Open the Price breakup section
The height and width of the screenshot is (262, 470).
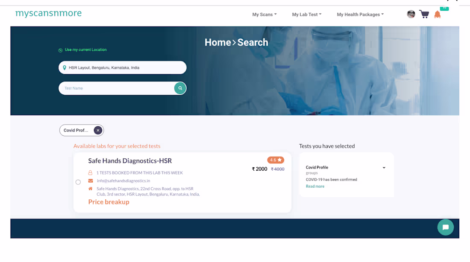pos(109,201)
